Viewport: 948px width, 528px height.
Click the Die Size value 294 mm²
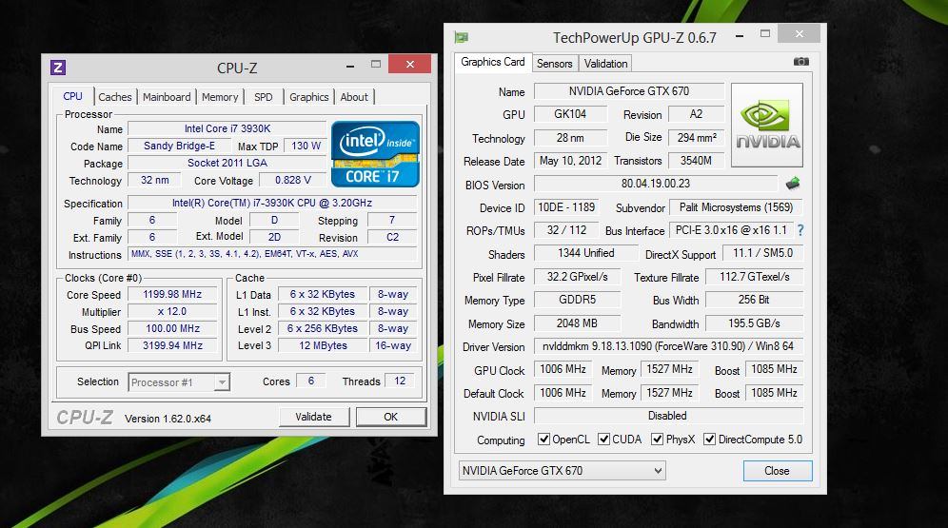[x=697, y=138]
